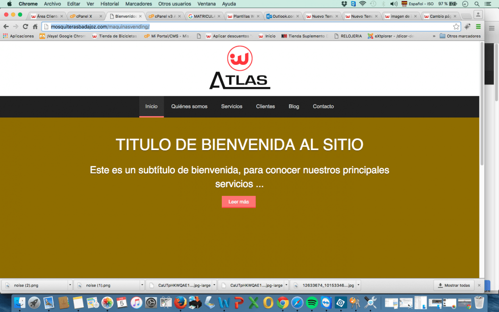Open Español - ISO input source menu
The width and height of the screenshot is (499, 312).
pos(417,4)
